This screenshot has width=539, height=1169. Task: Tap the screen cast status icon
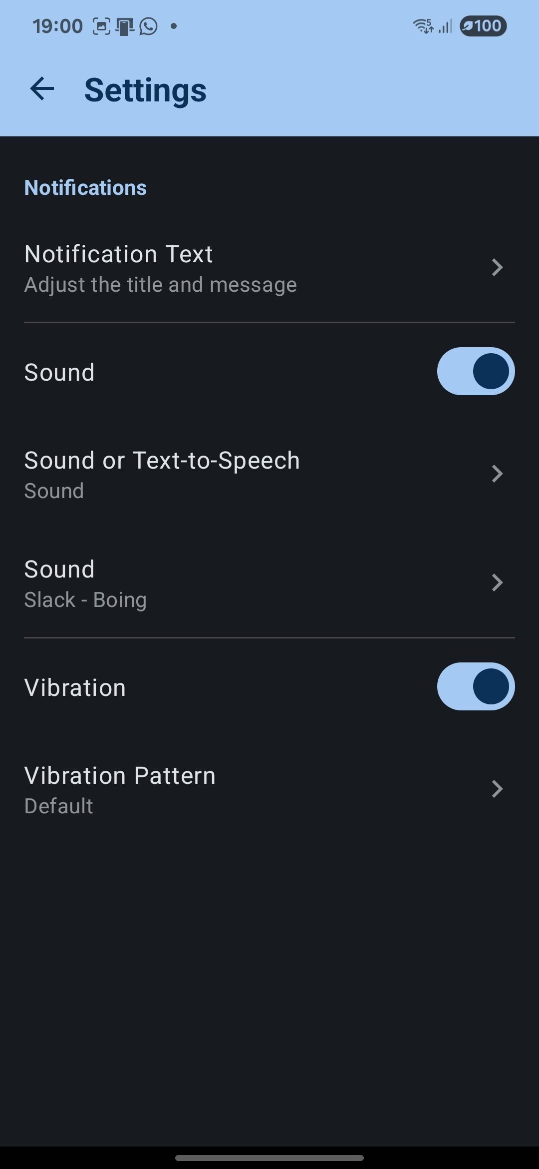click(x=125, y=26)
